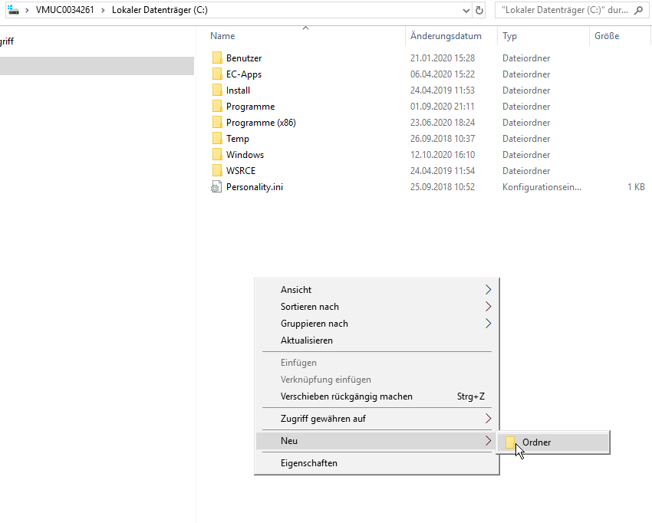This screenshot has height=523, width=652.
Task: Select the WSRCE folder name
Action: pyautogui.click(x=241, y=171)
